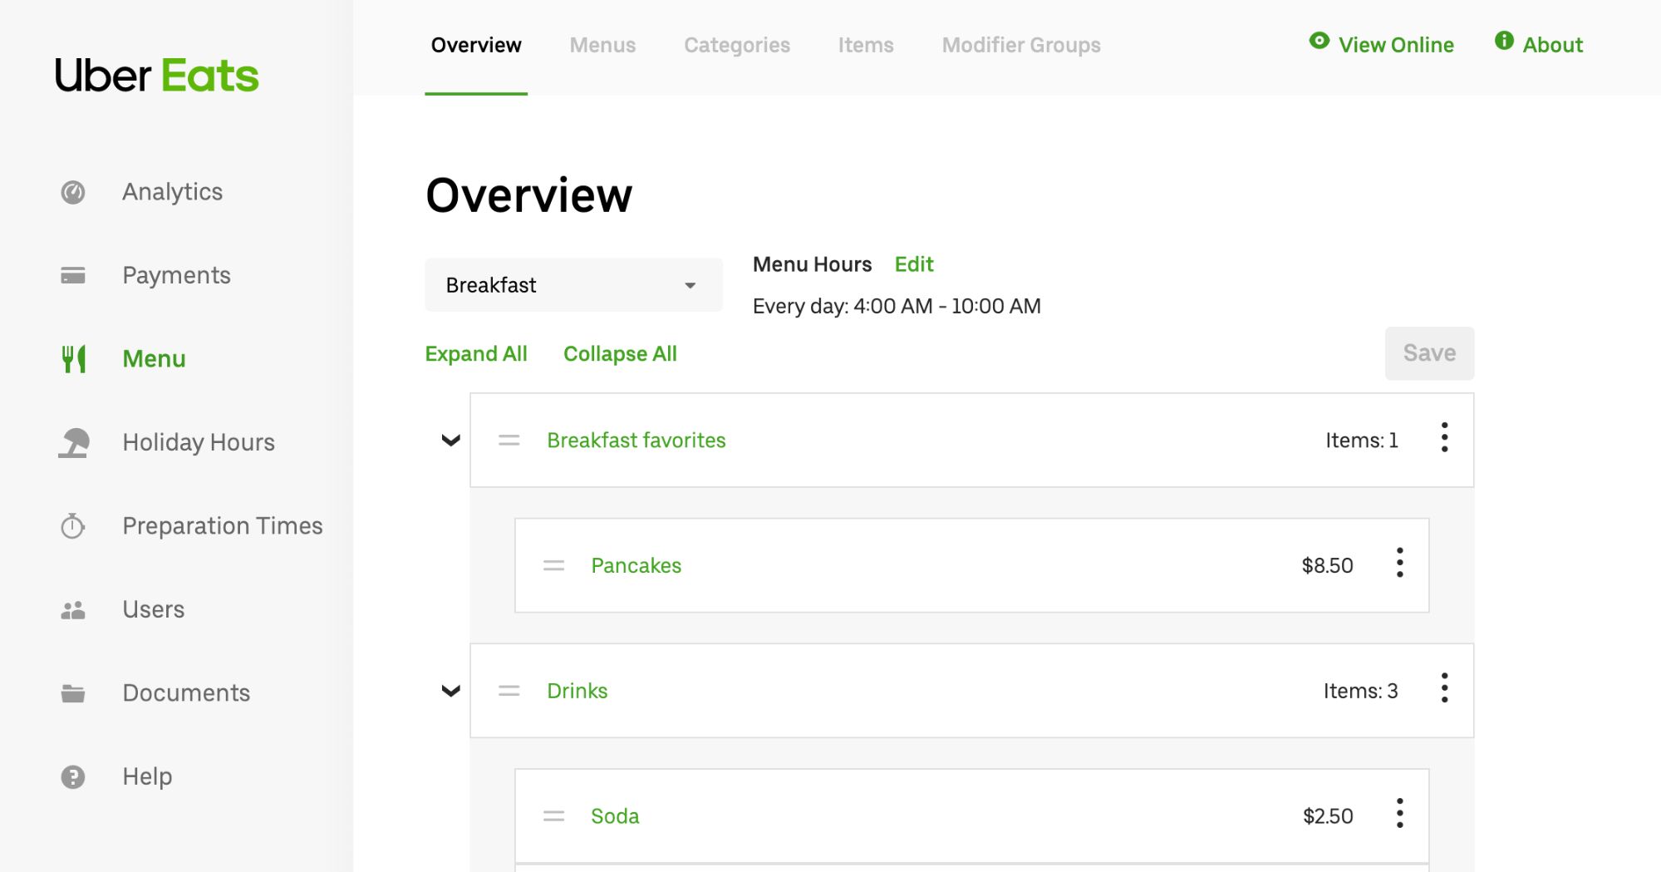Click the View Online eye icon
Screen dimensions: 1661x872
tap(1319, 39)
